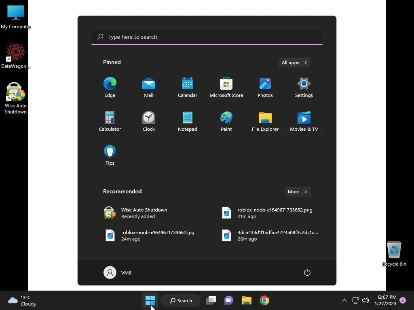
Task: Launch Google Chrome from the taskbar
Action: pyautogui.click(x=264, y=300)
